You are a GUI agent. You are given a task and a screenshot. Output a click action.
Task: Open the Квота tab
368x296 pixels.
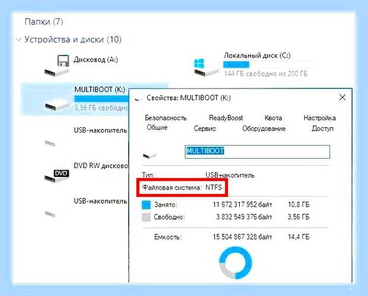pos(273,118)
